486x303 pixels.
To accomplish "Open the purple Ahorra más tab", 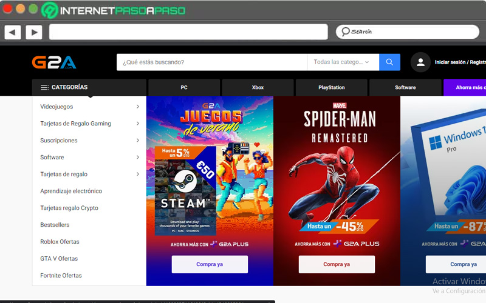I will click(465, 87).
